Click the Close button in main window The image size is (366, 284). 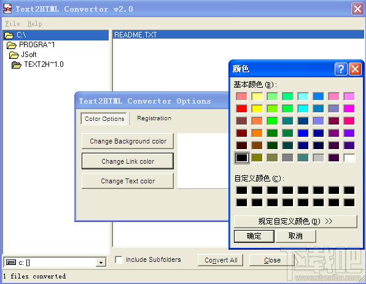coord(272,260)
